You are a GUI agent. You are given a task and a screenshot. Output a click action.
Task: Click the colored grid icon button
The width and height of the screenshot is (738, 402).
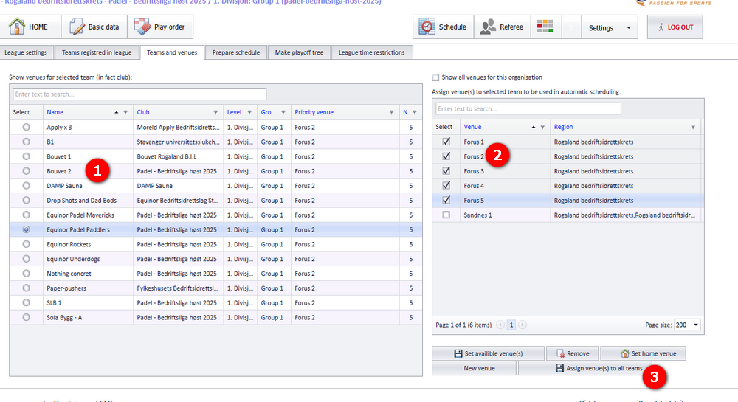click(545, 27)
